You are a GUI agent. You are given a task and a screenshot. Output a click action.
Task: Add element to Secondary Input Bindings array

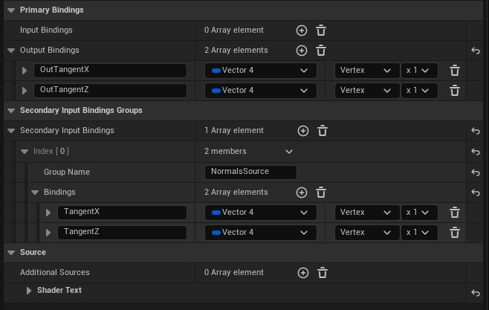(x=303, y=131)
